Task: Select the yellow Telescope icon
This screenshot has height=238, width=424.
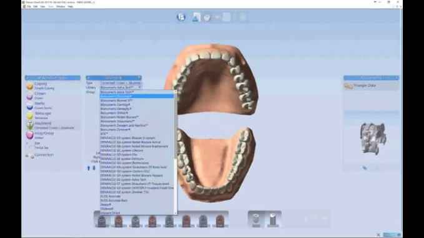Action: pyautogui.click(x=30, y=116)
